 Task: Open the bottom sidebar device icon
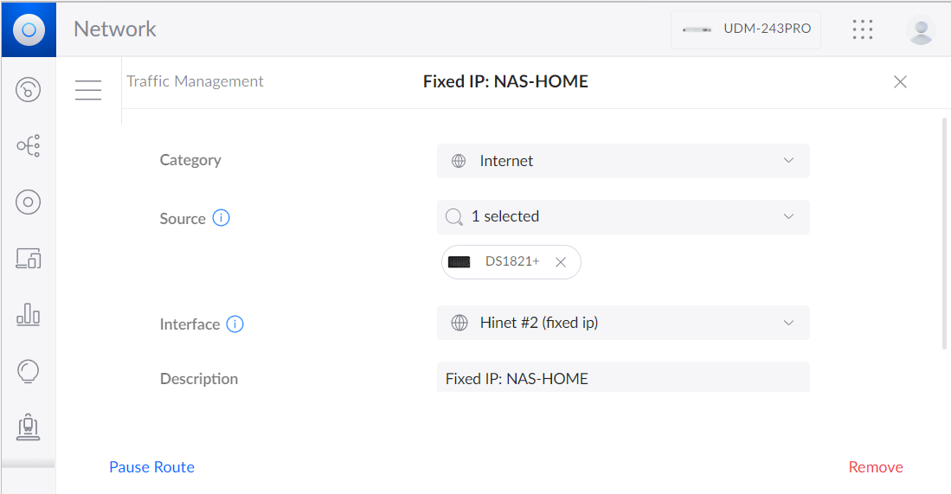click(x=29, y=427)
